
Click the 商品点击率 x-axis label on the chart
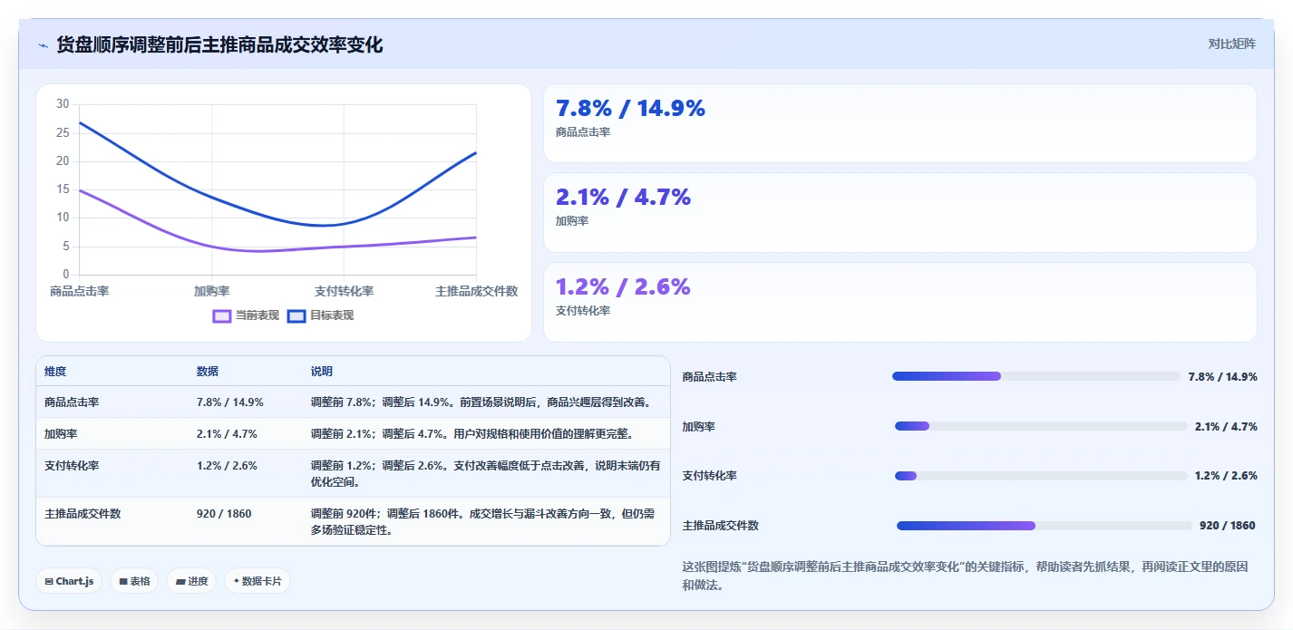[79, 291]
